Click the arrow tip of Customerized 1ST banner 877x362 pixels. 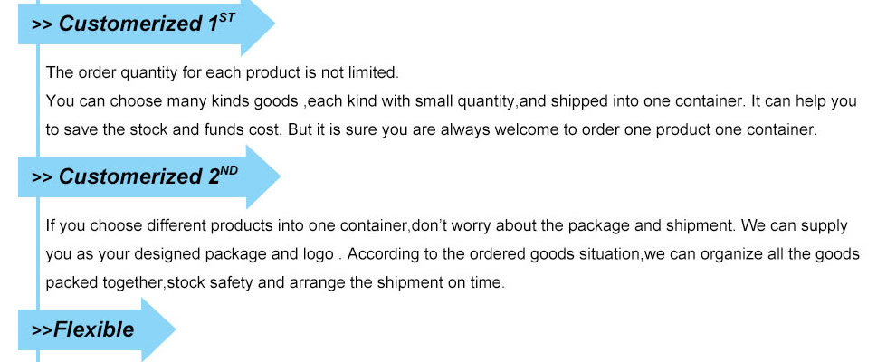(x=258, y=24)
